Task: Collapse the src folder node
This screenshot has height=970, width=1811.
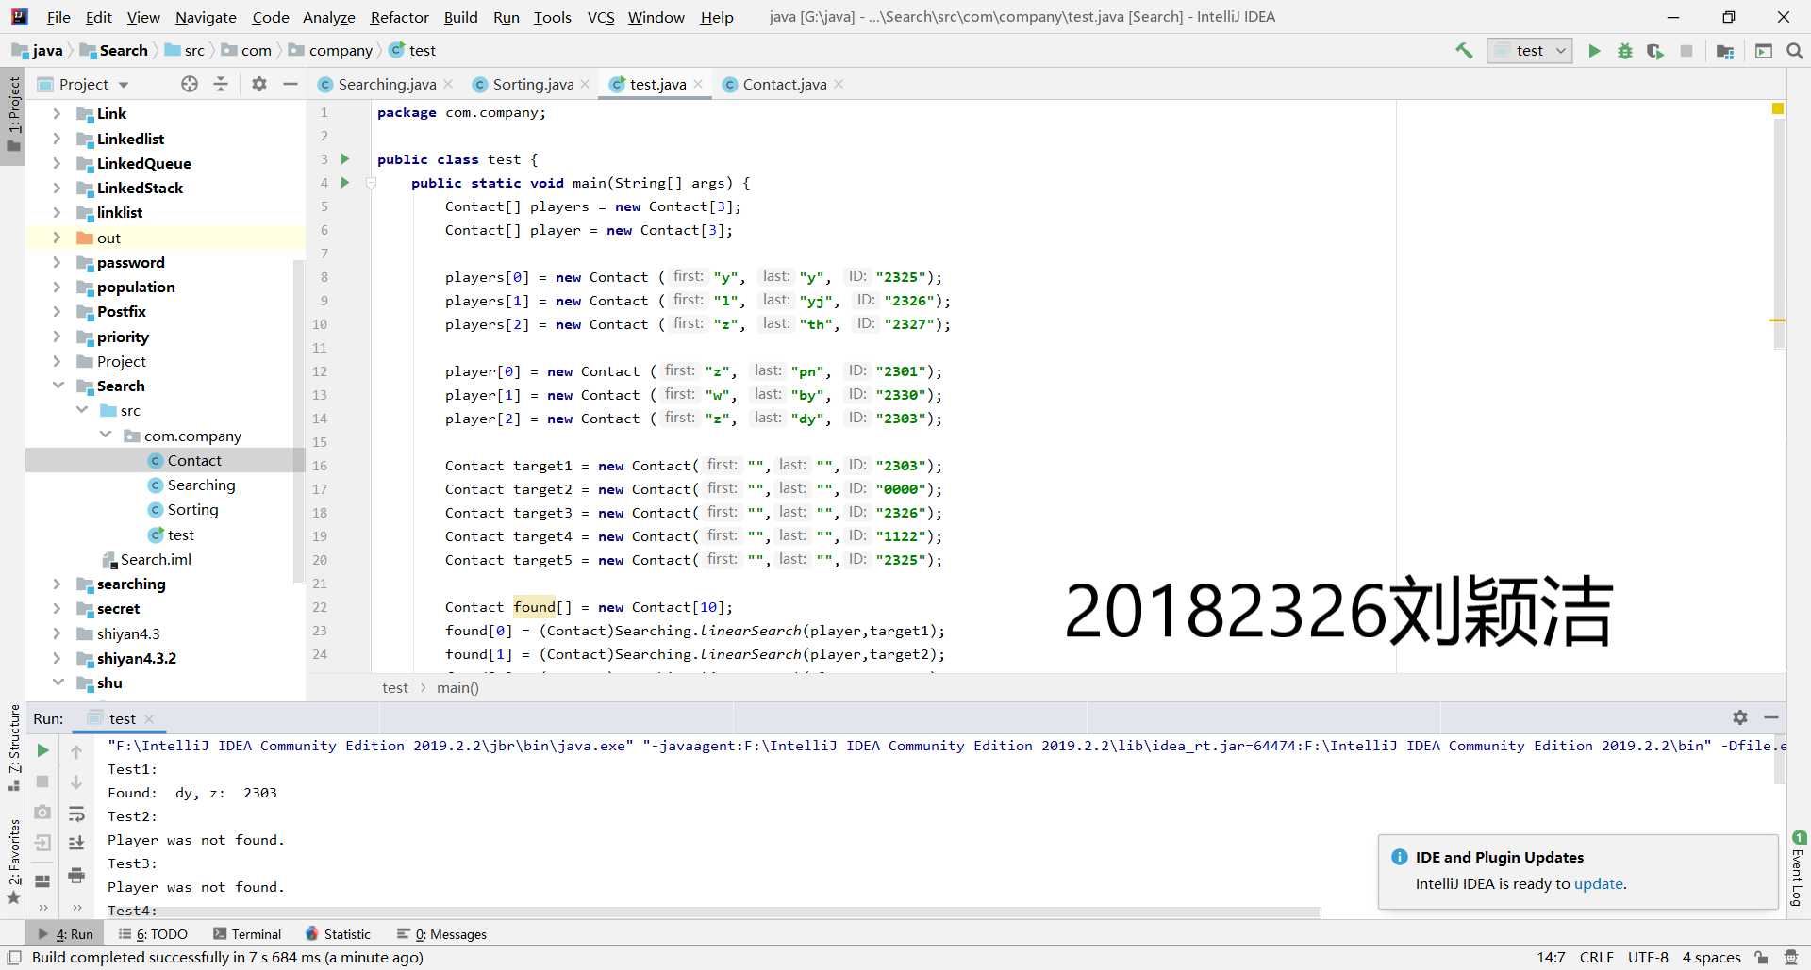Action: pyautogui.click(x=82, y=410)
